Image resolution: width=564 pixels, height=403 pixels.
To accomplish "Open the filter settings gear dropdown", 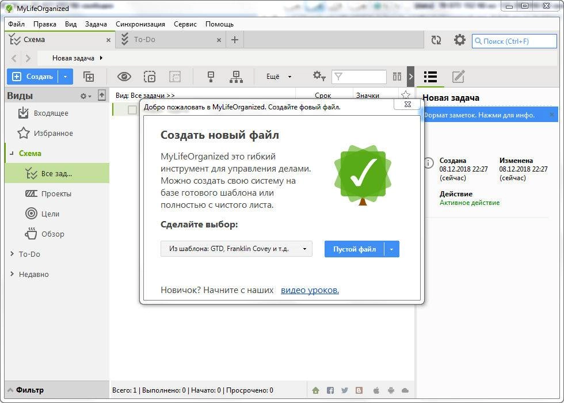I will tap(319, 76).
